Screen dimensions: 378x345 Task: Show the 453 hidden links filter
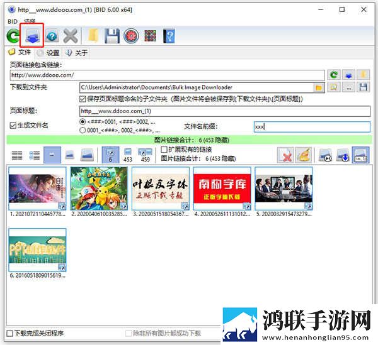point(128,155)
